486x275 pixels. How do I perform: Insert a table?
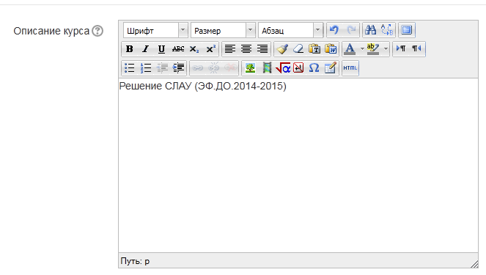[331, 68]
